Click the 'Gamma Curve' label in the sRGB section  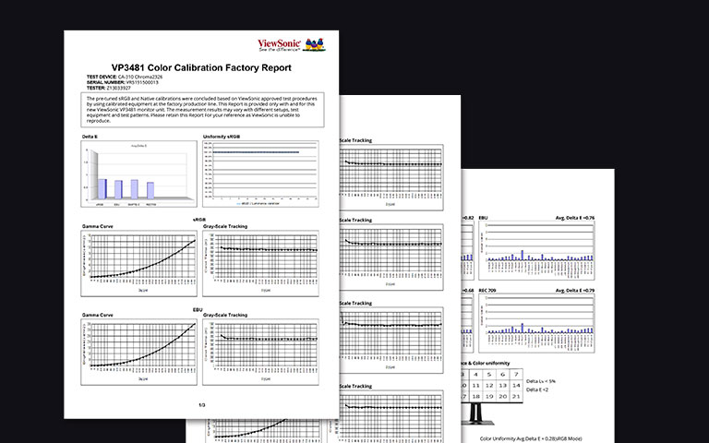pyautogui.click(x=97, y=226)
